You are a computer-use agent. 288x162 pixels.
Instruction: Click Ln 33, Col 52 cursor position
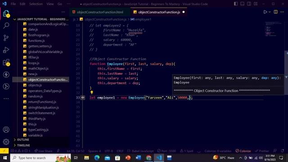click(x=76, y=151)
